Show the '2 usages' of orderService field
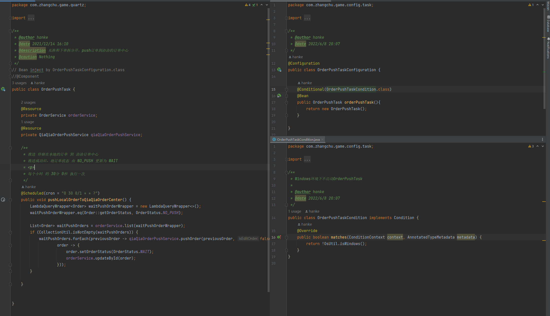Image resolution: width=550 pixels, height=316 pixels. [28, 102]
